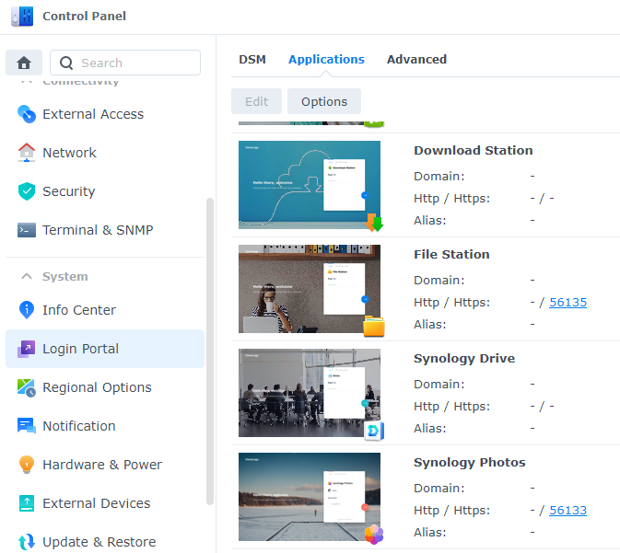The width and height of the screenshot is (620, 553).
Task: Select Download Station login preview thumbnail
Action: pos(310,185)
